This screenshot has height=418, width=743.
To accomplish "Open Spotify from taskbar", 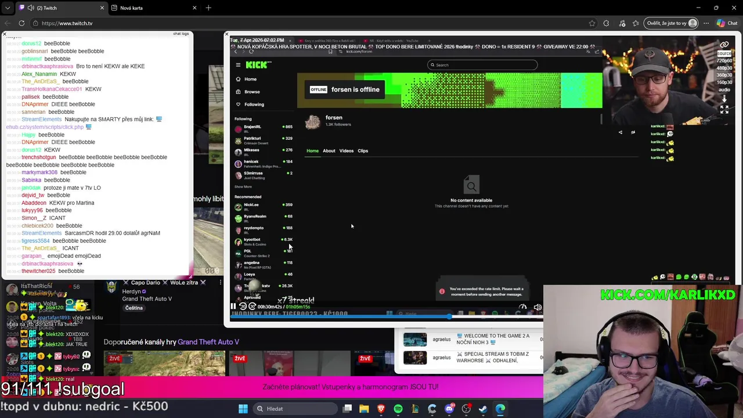I will [398, 409].
